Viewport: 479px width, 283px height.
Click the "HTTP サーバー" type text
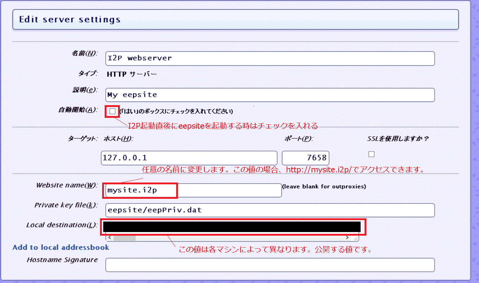coord(132,74)
